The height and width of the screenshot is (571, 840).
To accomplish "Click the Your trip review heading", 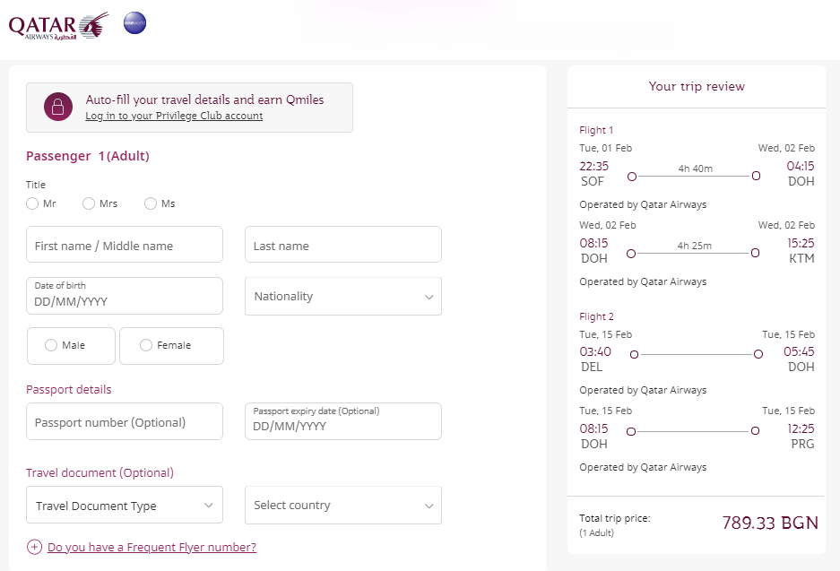I will click(x=697, y=86).
